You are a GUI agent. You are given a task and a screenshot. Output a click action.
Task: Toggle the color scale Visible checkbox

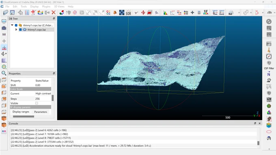point(37,103)
